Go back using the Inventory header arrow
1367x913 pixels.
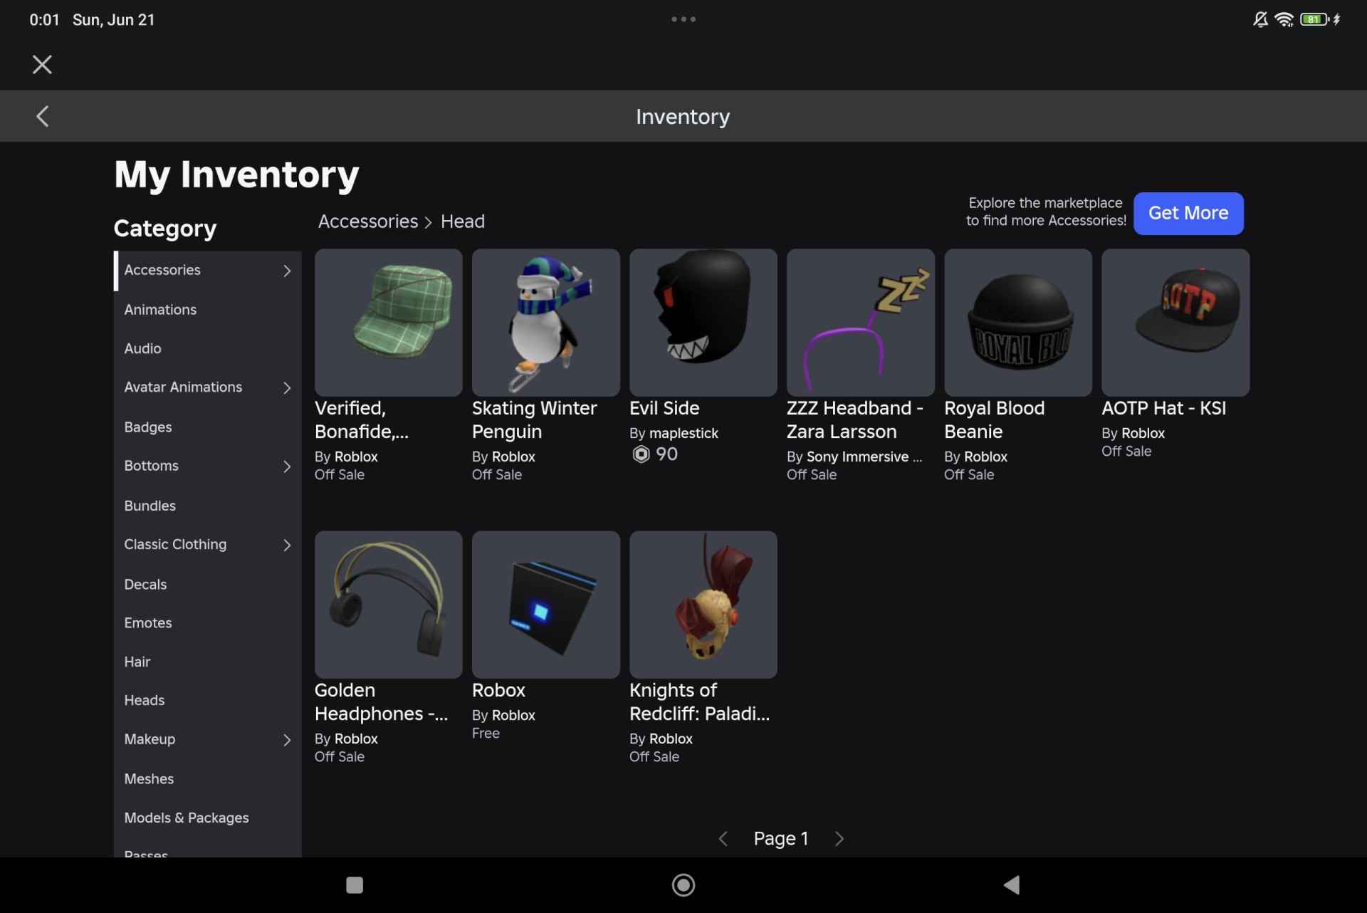pos(43,116)
